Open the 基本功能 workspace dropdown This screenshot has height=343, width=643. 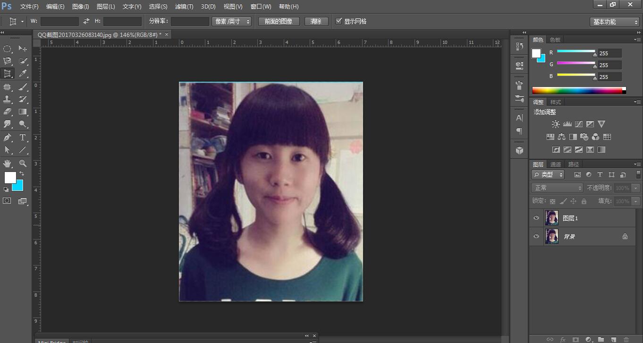[x=614, y=22]
